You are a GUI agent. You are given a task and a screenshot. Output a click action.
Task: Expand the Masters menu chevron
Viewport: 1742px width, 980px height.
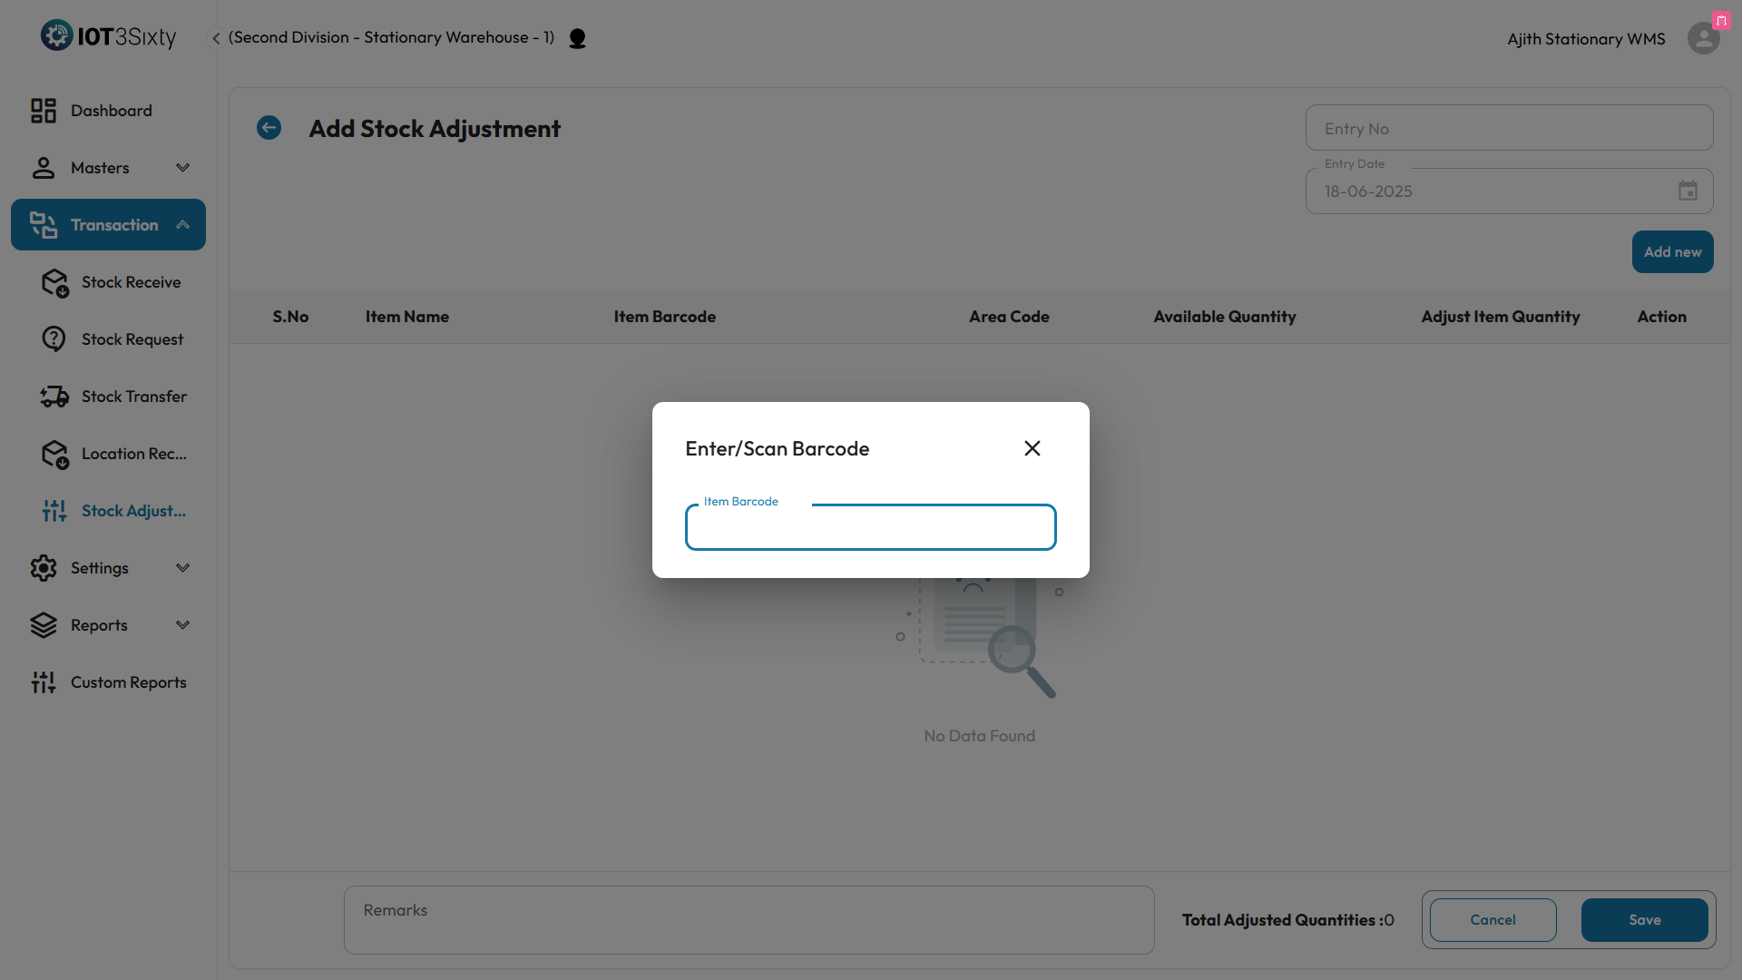(182, 168)
